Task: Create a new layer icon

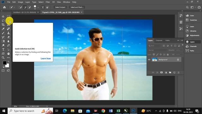Action: pos(174,73)
